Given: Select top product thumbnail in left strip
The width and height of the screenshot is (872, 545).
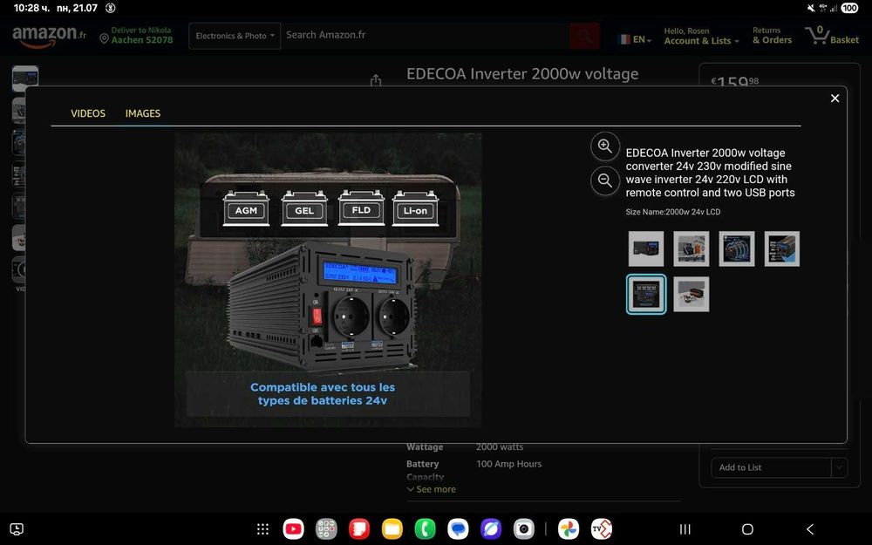Looking at the screenshot, I should (x=25, y=78).
